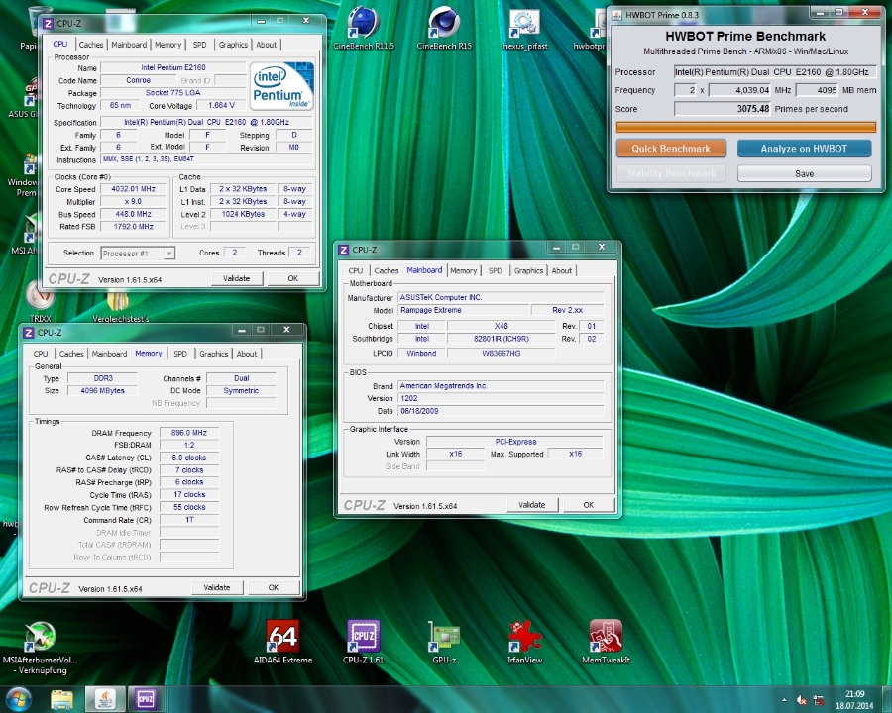Click the Code Name value Conroe
The width and height of the screenshot is (892, 713).
(138, 80)
